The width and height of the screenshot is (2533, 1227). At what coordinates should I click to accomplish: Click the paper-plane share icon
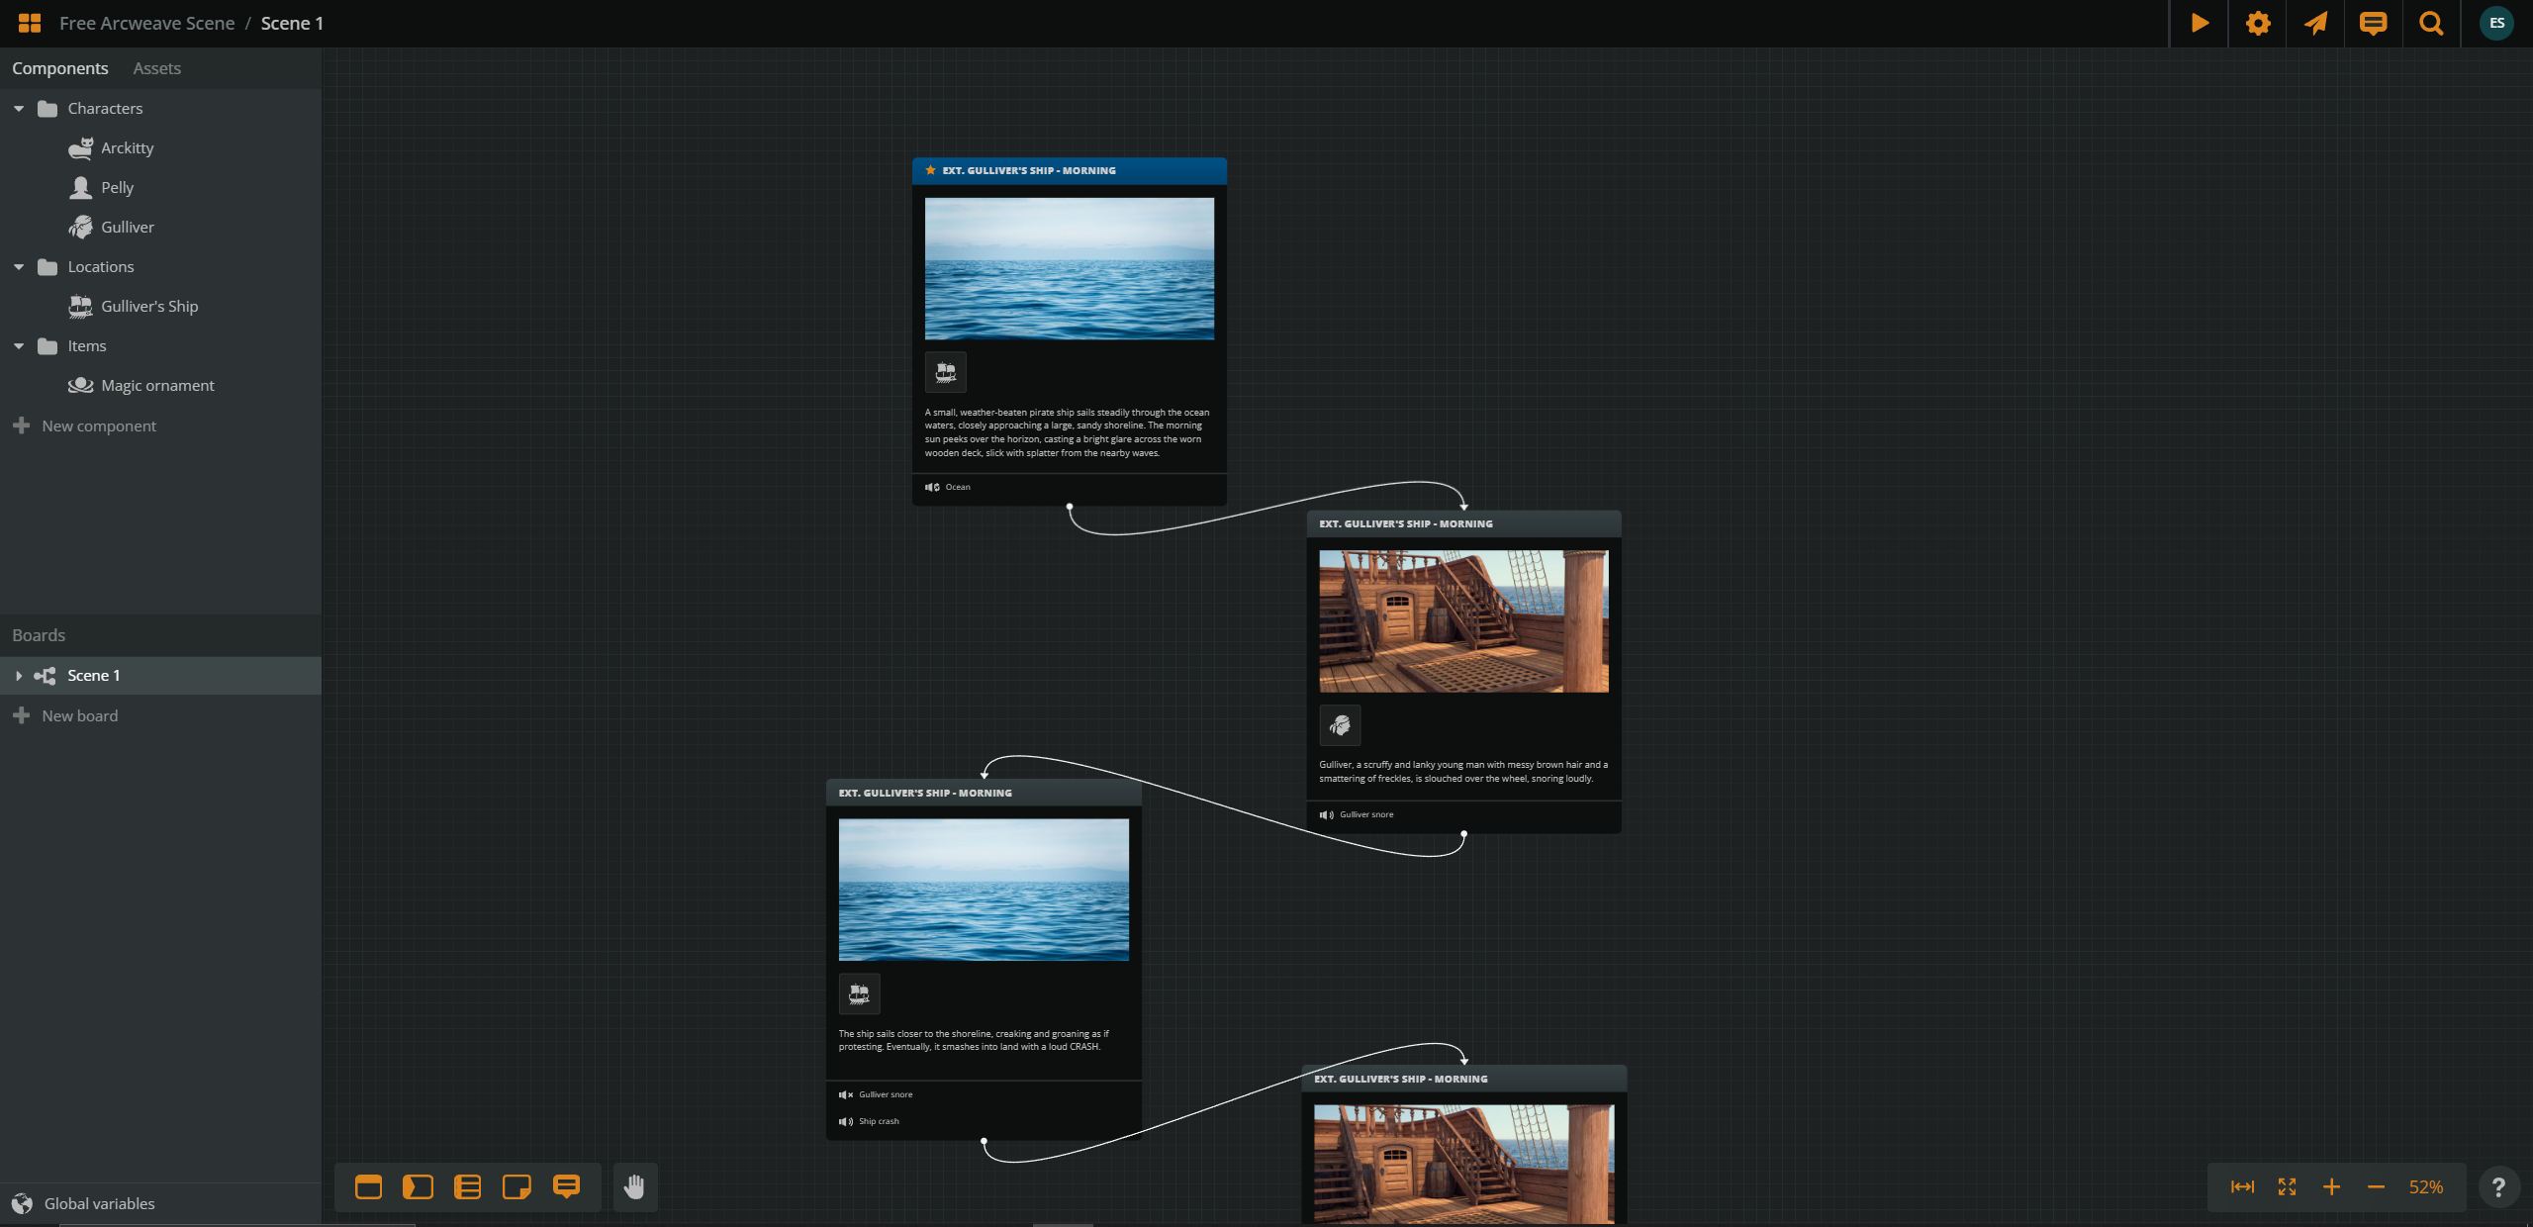pos(2315,23)
